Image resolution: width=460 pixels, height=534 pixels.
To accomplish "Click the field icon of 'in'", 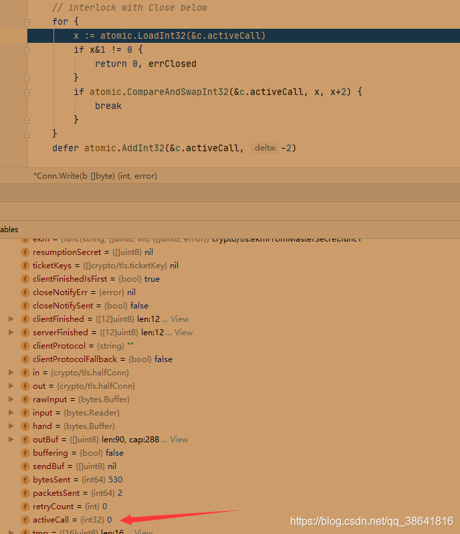I will click(25, 373).
